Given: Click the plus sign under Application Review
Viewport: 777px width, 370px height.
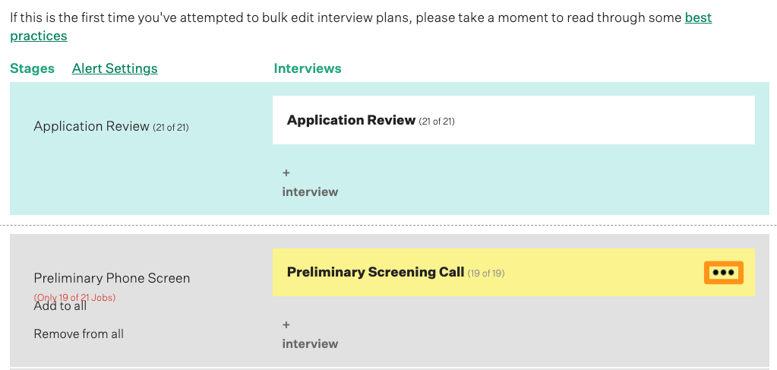Looking at the screenshot, I should pos(286,173).
